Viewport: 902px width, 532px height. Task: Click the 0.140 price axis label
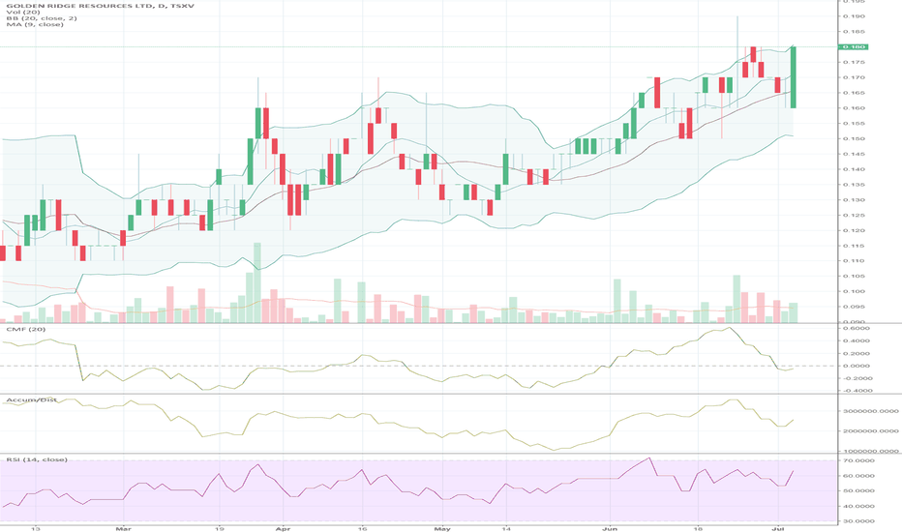[x=854, y=169]
